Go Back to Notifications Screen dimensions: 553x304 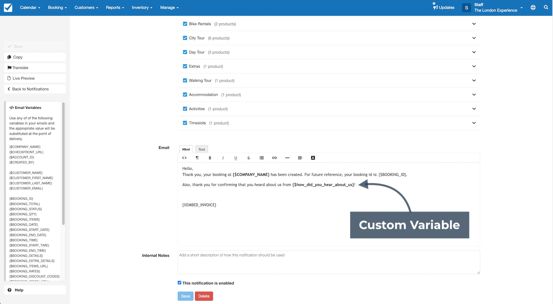[35, 89]
